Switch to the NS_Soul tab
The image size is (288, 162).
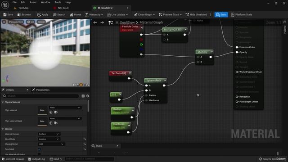(x=63, y=8)
